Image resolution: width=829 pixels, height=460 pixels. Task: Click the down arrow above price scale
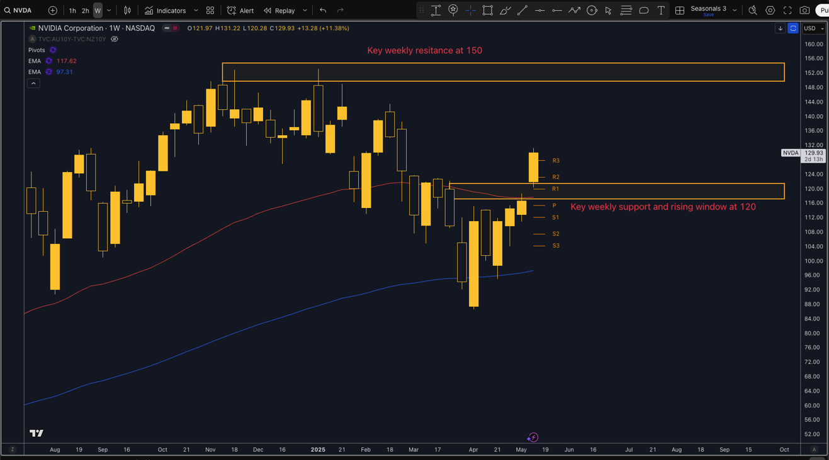click(x=781, y=28)
